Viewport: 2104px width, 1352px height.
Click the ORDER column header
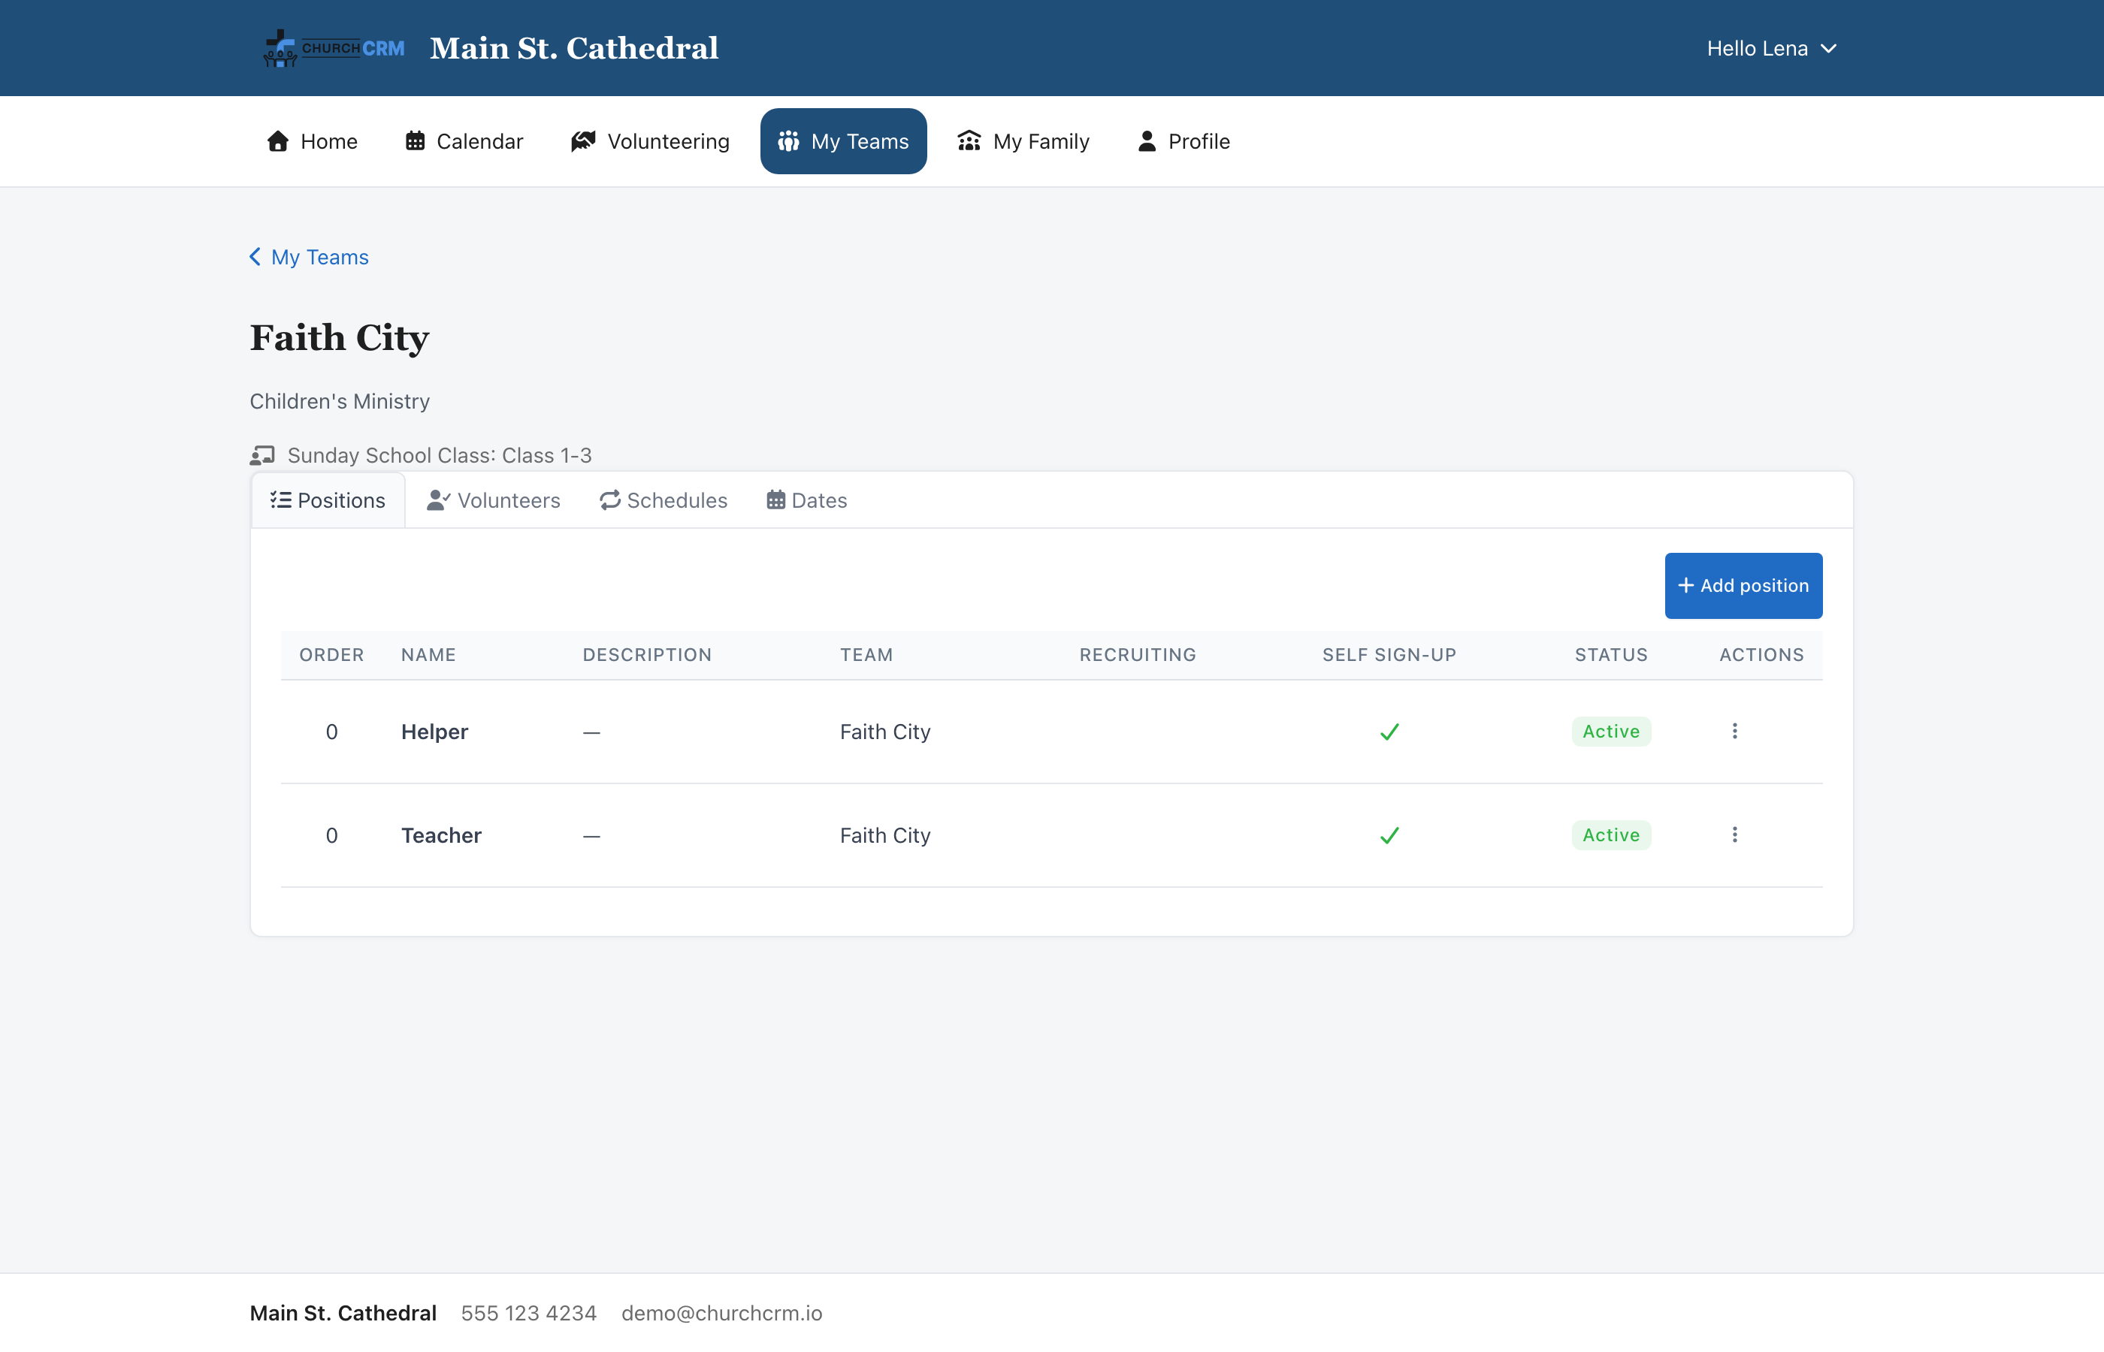[x=331, y=655]
